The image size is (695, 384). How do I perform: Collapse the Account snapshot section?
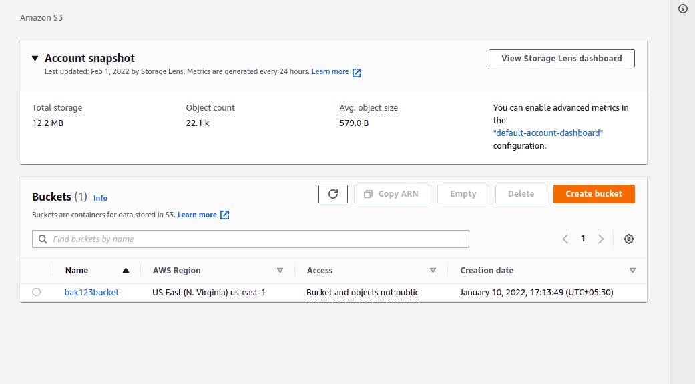point(35,59)
